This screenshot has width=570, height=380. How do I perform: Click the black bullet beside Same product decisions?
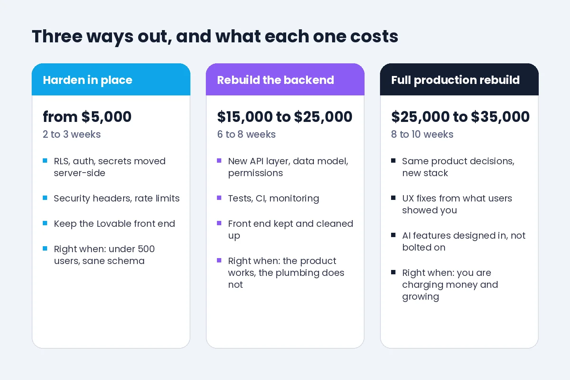pyautogui.click(x=393, y=161)
